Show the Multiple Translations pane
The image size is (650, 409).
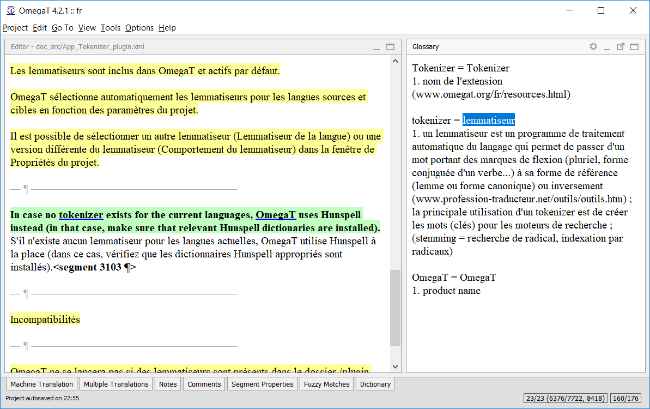(x=116, y=384)
